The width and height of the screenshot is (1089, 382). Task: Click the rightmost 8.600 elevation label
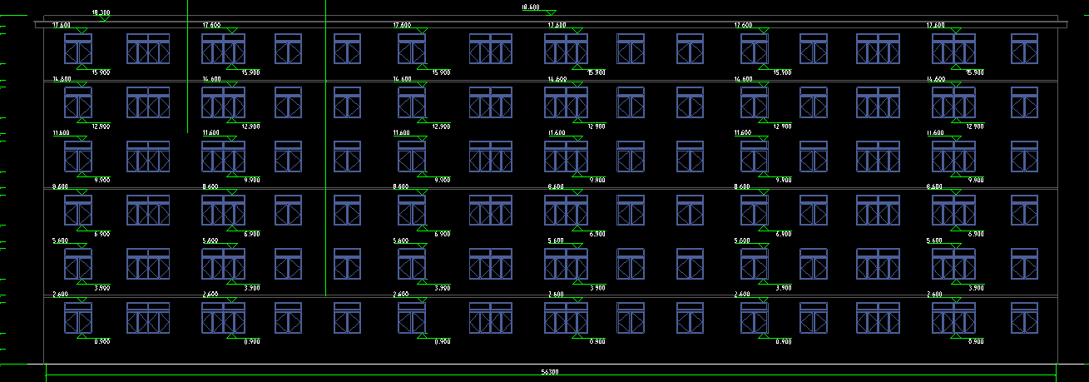[934, 187]
